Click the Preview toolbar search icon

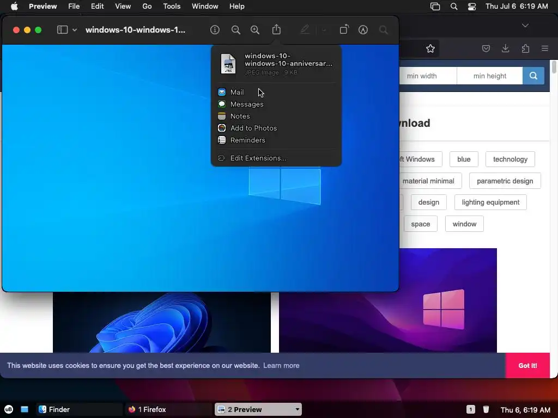(x=383, y=30)
